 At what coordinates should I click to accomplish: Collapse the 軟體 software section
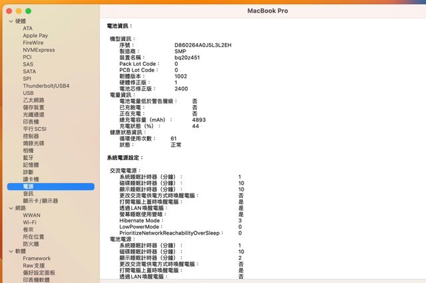(9, 251)
